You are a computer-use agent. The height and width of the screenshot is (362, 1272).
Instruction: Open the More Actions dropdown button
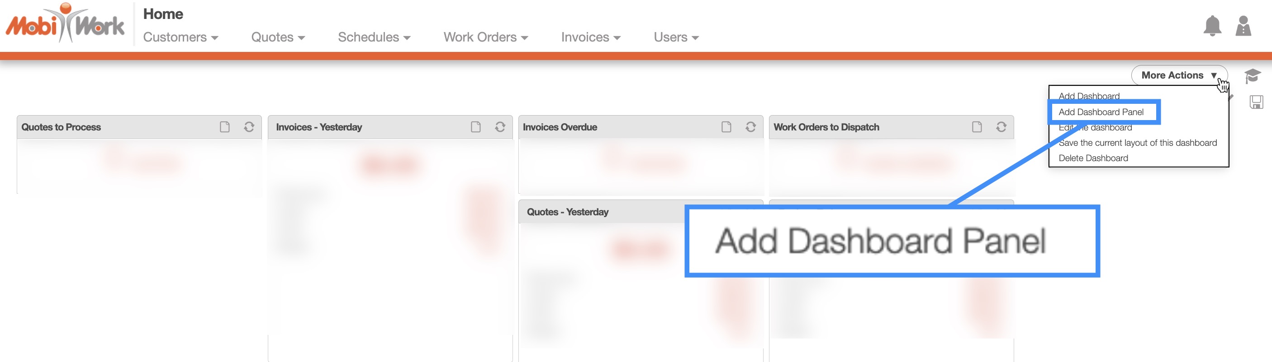click(1178, 75)
